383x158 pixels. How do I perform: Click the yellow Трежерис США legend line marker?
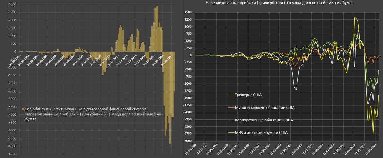click(x=230, y=95)
